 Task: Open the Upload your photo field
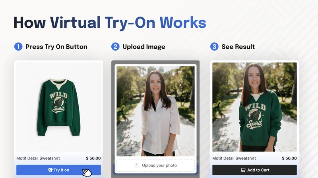[x=155, y=165]
